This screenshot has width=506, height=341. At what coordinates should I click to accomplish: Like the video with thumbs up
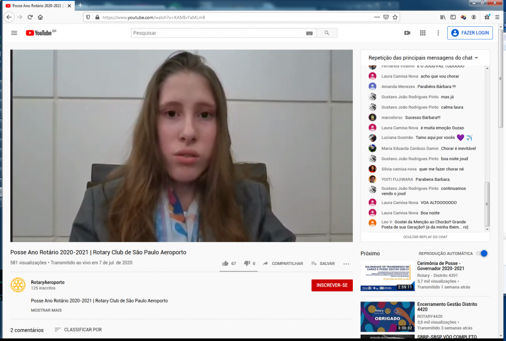pyautogui.click(x=226, y=263)
